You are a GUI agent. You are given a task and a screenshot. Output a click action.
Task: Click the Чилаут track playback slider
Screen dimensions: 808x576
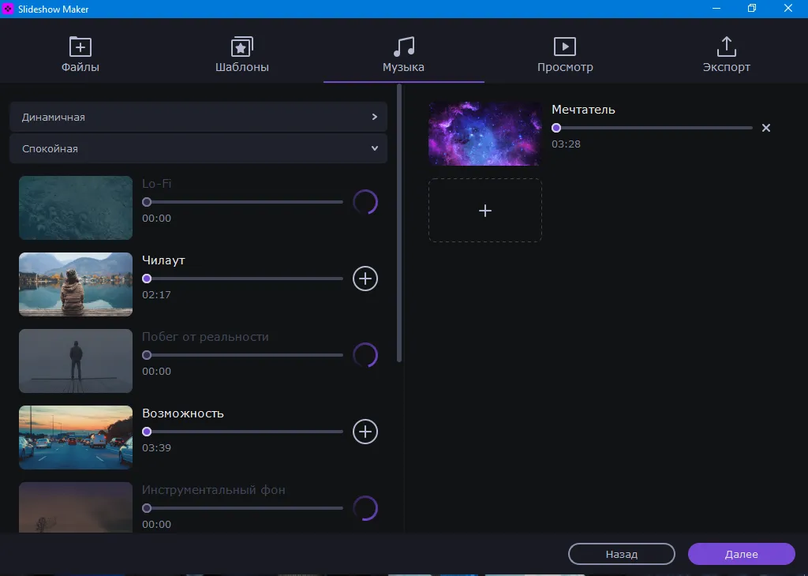[x=245, y=279]
